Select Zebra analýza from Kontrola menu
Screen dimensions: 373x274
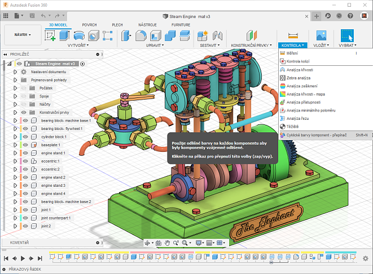click(x=299, y=78)
